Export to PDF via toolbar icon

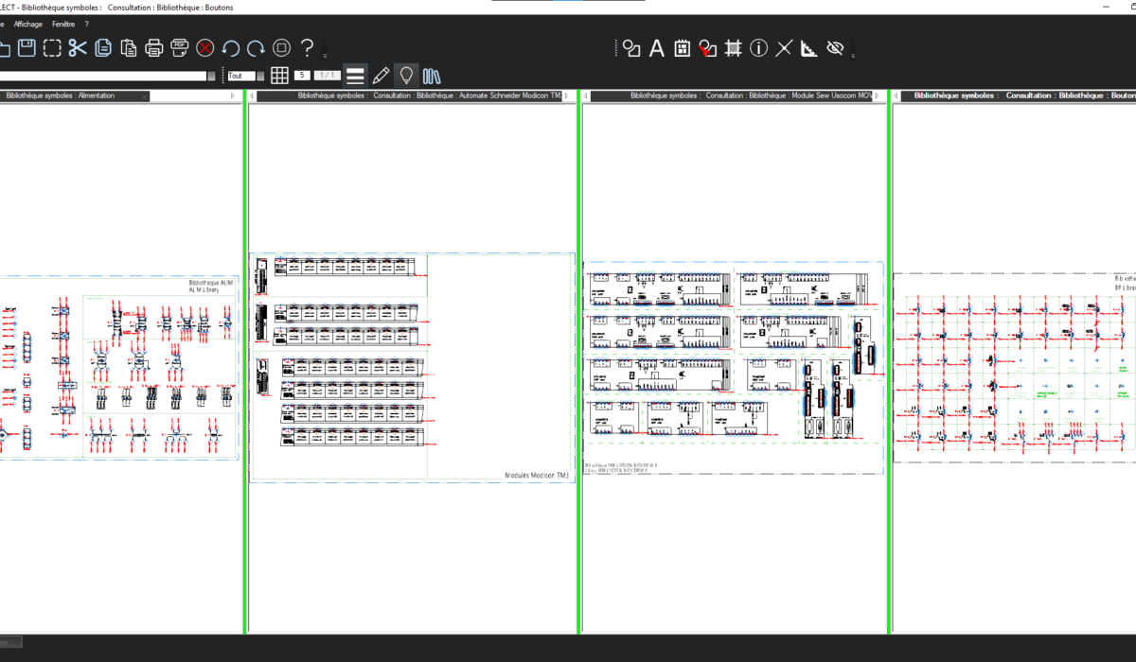click(180, 48)
